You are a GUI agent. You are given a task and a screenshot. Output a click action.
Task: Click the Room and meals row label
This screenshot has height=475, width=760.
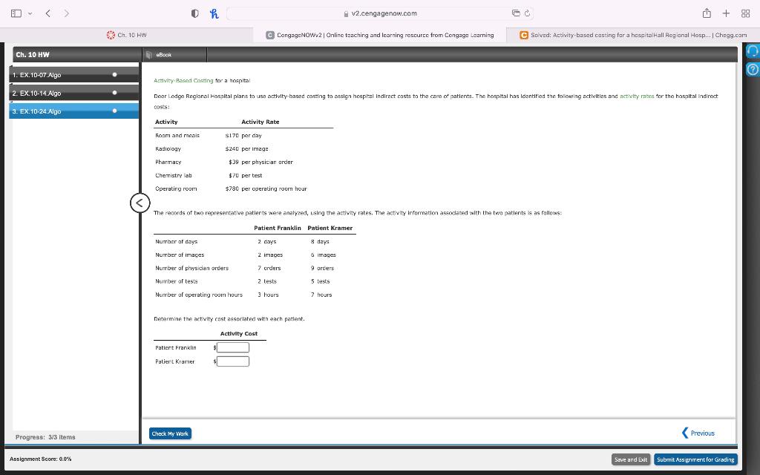pos(177,136)
